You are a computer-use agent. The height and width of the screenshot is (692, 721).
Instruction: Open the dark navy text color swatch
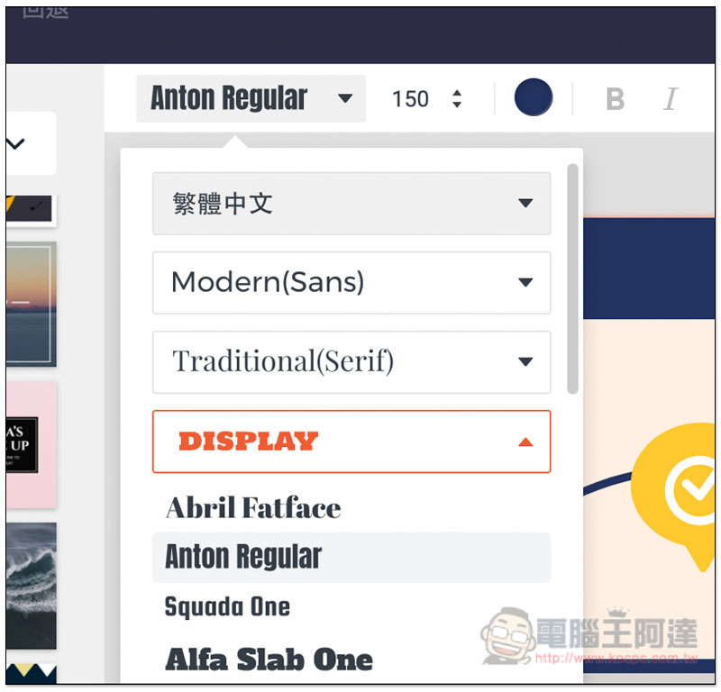pyautogui.click(x=534, y=97)
